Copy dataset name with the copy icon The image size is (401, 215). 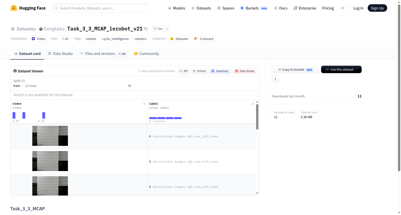[146, 29]
